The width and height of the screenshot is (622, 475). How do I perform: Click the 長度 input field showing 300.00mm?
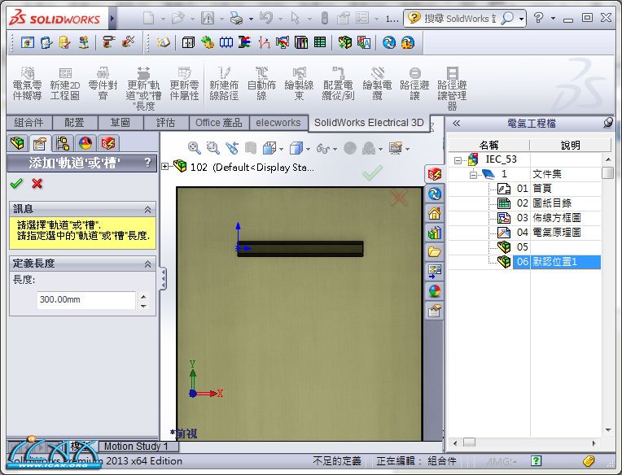click(x=85, y=300)
